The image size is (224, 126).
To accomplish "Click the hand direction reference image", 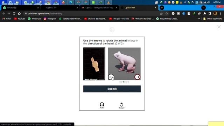I will 94,64.
